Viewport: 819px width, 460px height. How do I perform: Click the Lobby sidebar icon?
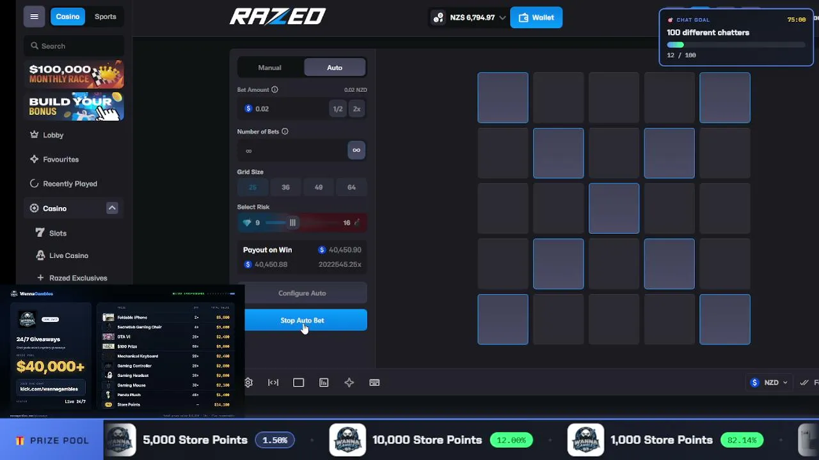click(x=35, y=135)
